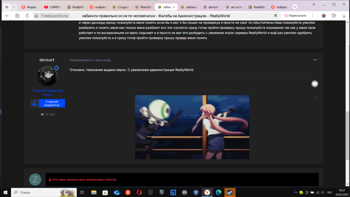Switch to dersurt tab
350x197 pixels.
(212, 7)
